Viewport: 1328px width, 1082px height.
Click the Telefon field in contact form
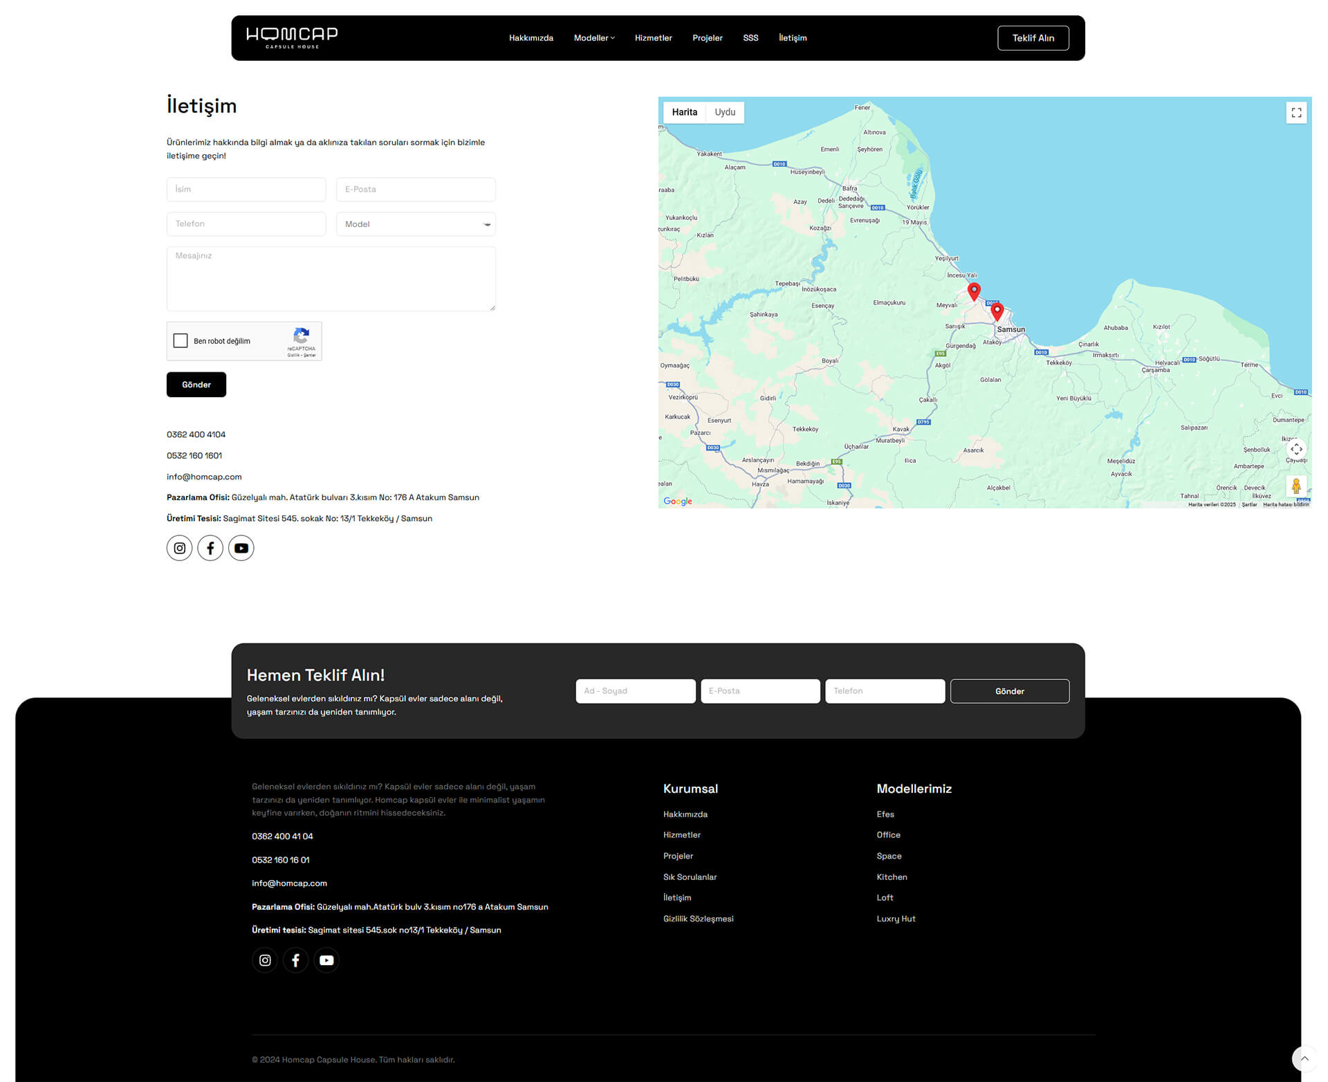tap(246, 224)
